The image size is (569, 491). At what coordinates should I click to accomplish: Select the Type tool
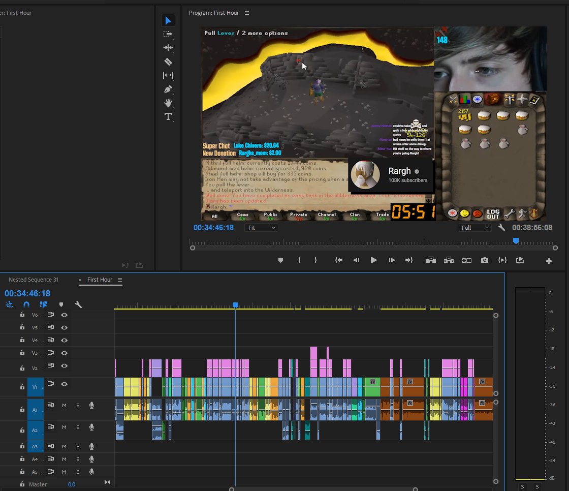(168, 116)
